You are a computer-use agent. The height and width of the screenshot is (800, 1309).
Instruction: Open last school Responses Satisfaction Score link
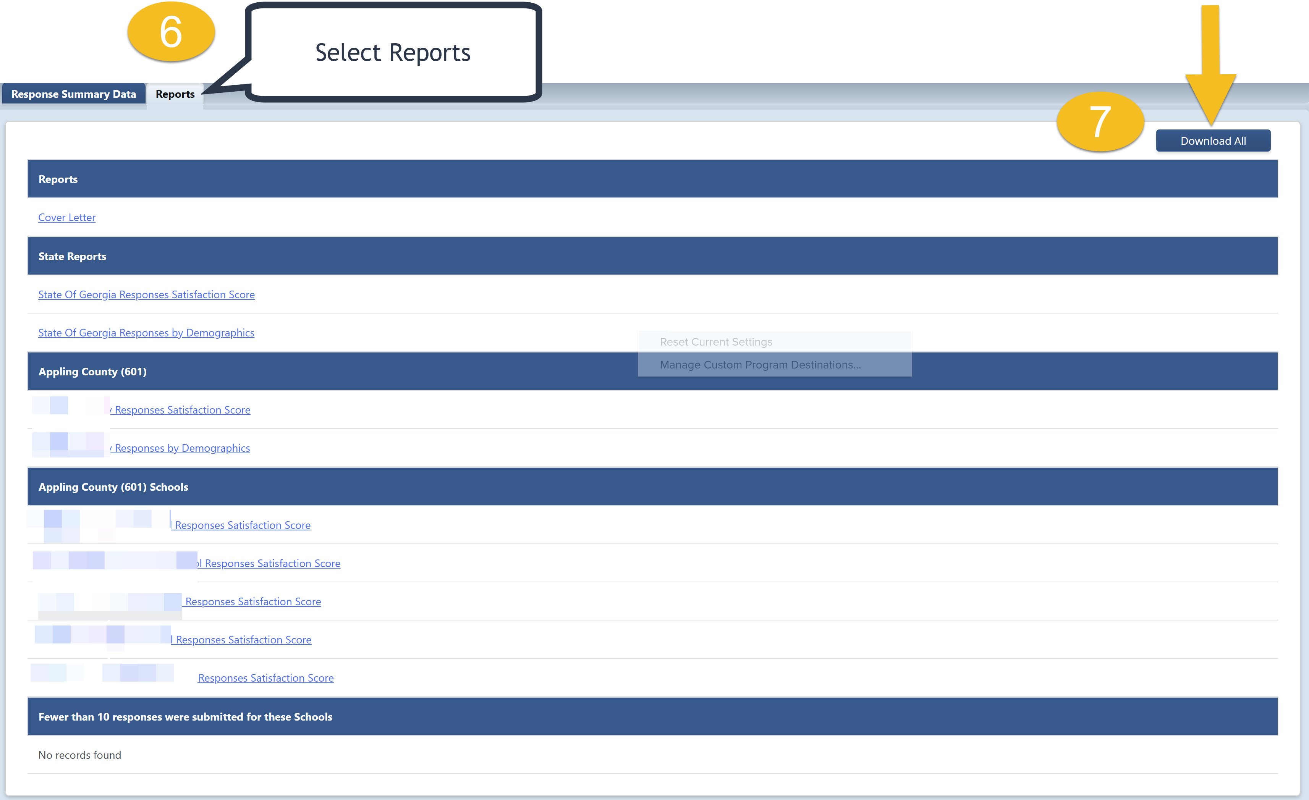[265, 678]
